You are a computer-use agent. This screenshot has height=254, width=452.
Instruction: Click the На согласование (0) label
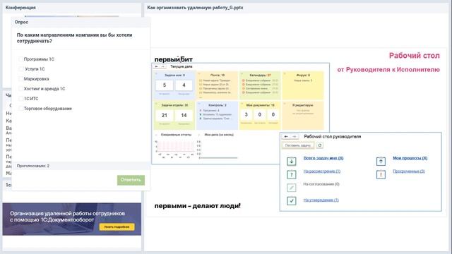coord(321,184)
